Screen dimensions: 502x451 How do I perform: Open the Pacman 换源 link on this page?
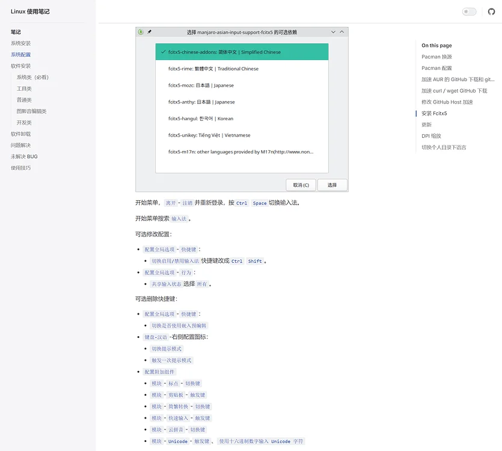pos(435,57)
